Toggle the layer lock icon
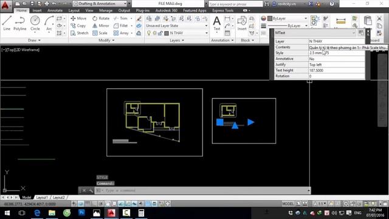 pyautogui.click(x=160, y=33)
